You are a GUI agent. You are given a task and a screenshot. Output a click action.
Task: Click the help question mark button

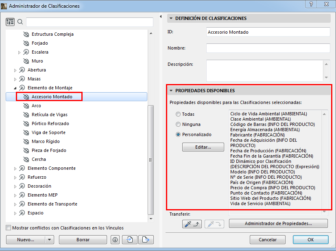coord(311,4)
